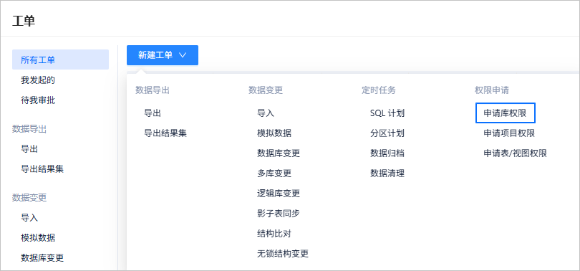Open 数据归档 menu entry
580x271 pixels.
point(387,153)
